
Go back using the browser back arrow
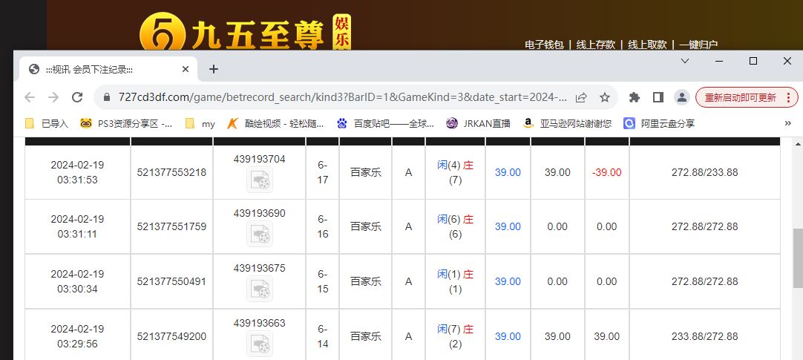(x=30, y=97)
